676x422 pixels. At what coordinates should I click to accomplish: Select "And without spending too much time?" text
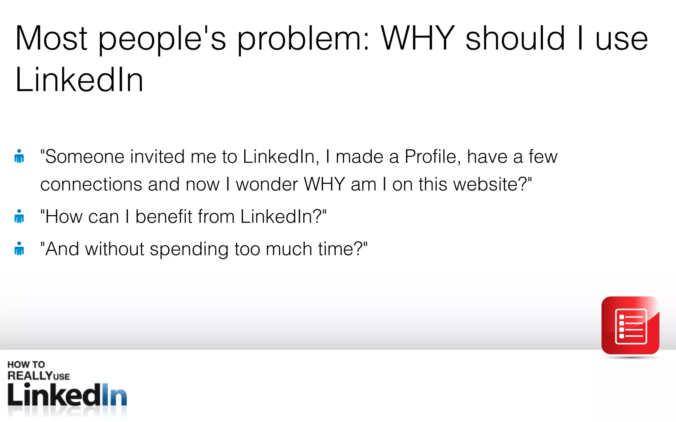[204, 249]
